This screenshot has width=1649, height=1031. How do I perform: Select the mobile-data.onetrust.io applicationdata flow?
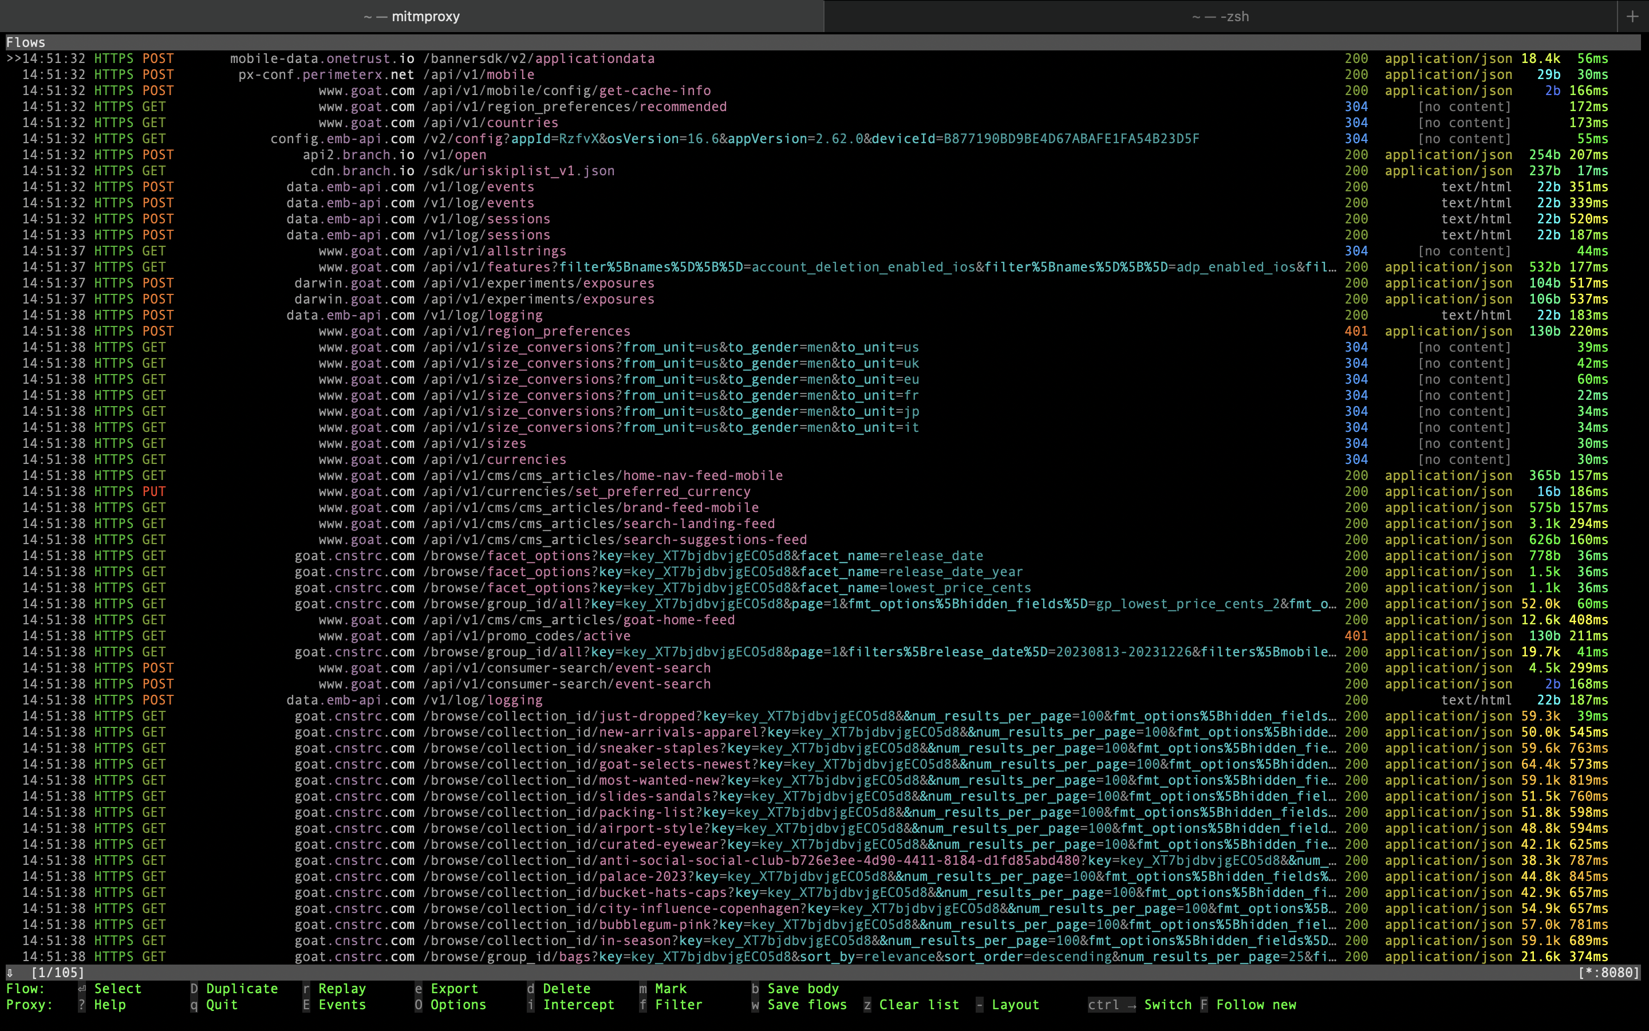point(823,58)
